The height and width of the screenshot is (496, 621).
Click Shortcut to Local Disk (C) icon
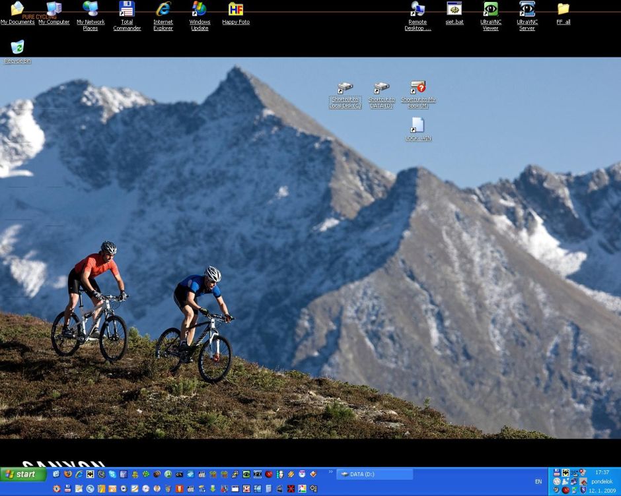click(345, 88)
